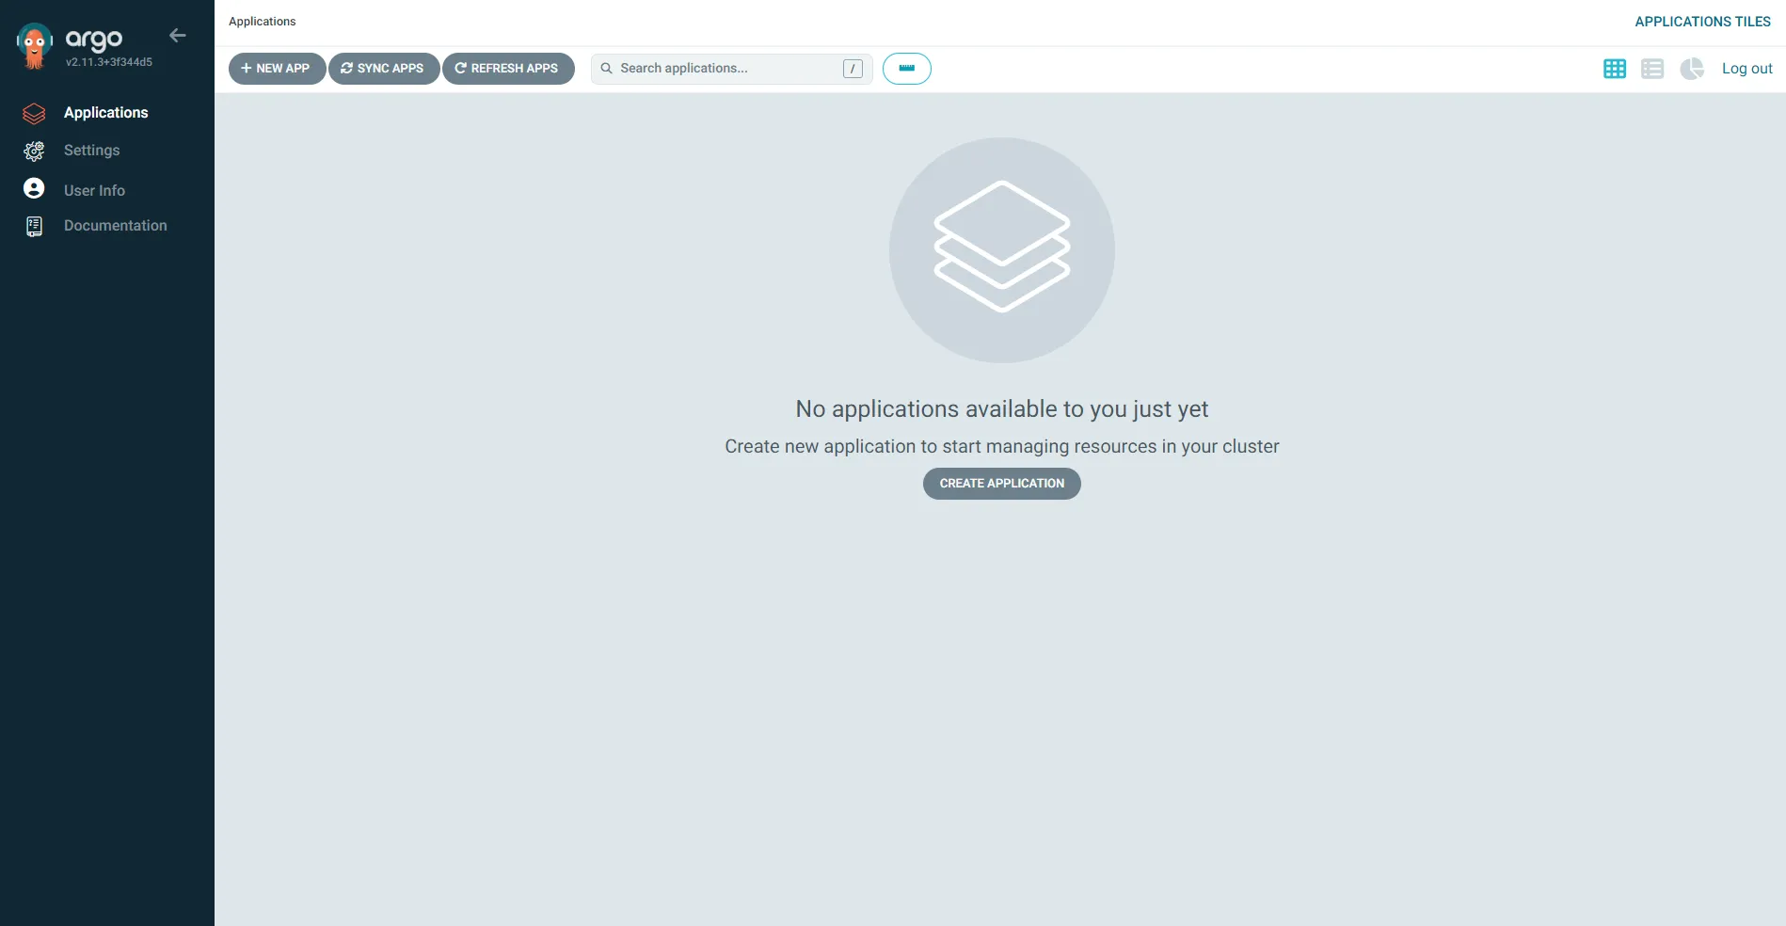This screenshot has height=926, width=1786.
Task: Switch to tiles view with the grid icon
Action: point(1614,68)
